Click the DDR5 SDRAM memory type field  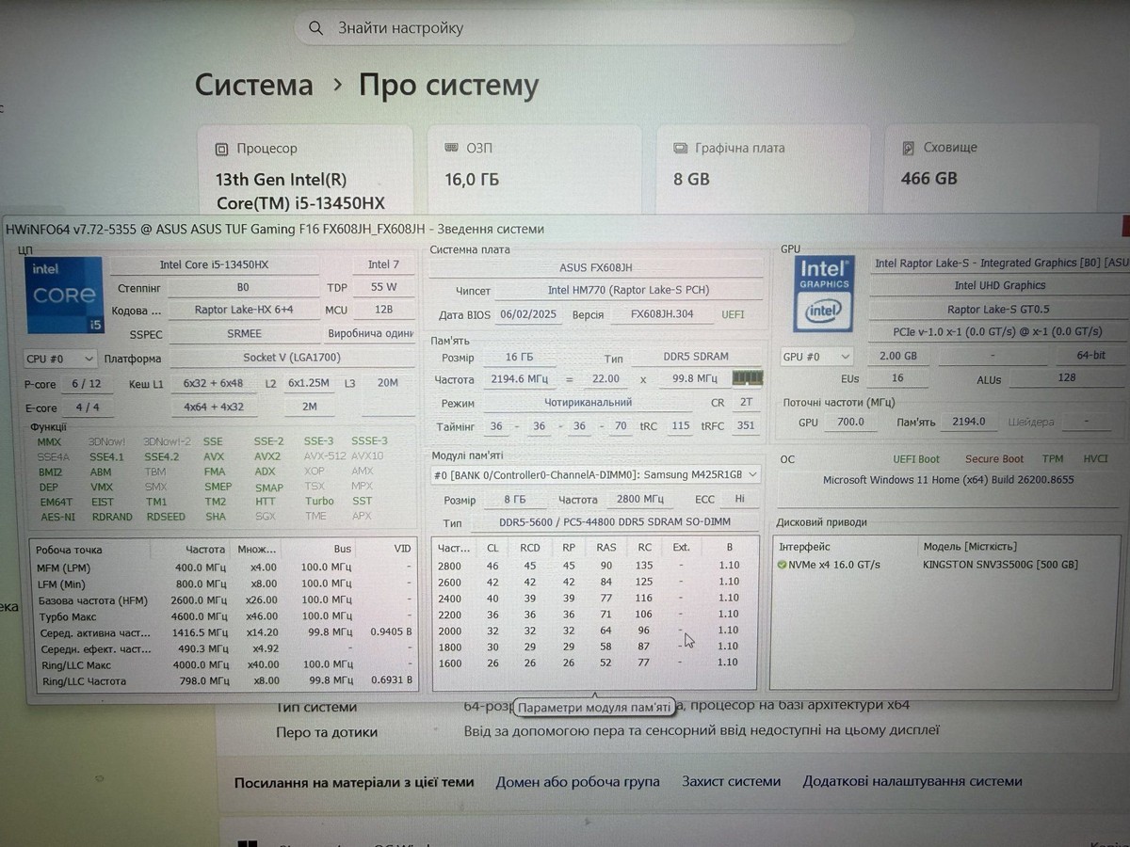coord(695,357)
